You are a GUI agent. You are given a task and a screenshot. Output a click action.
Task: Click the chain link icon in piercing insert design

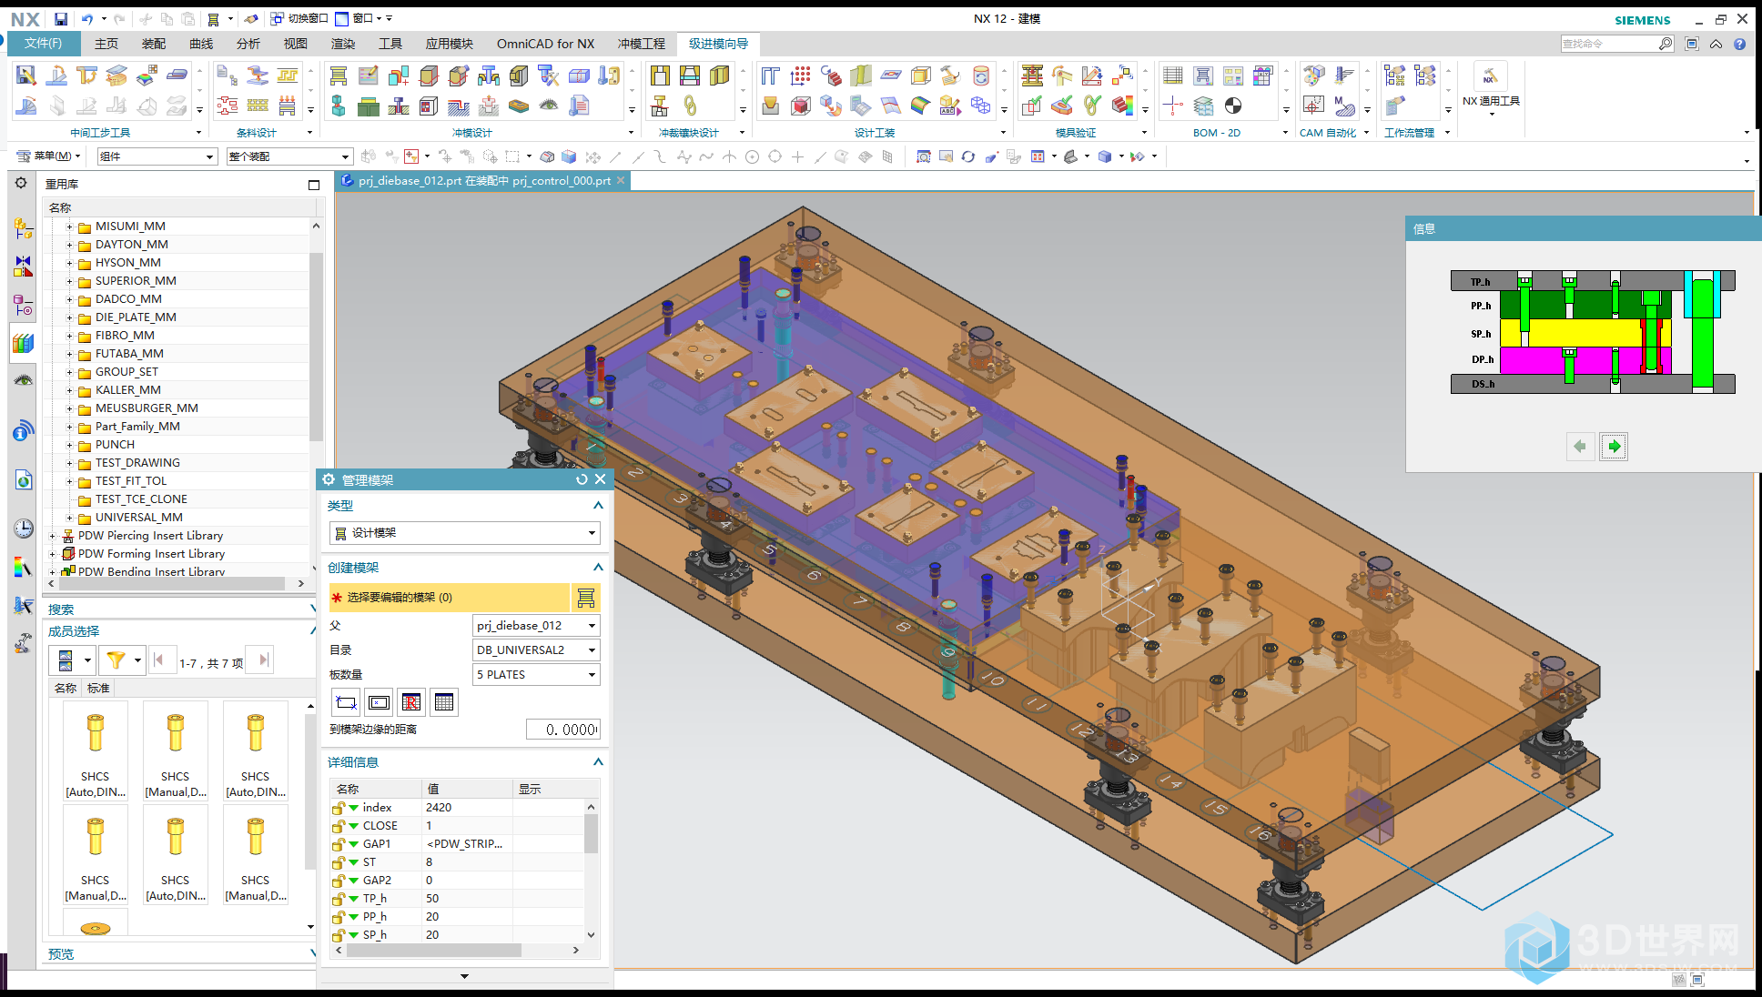coord(690,106)
